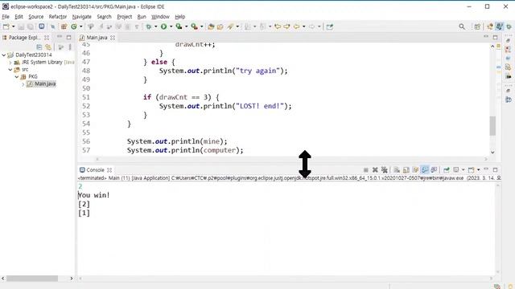Screen dimensions: 515x289
Task: Click the New Java Package icon
Action: [64, 26]
